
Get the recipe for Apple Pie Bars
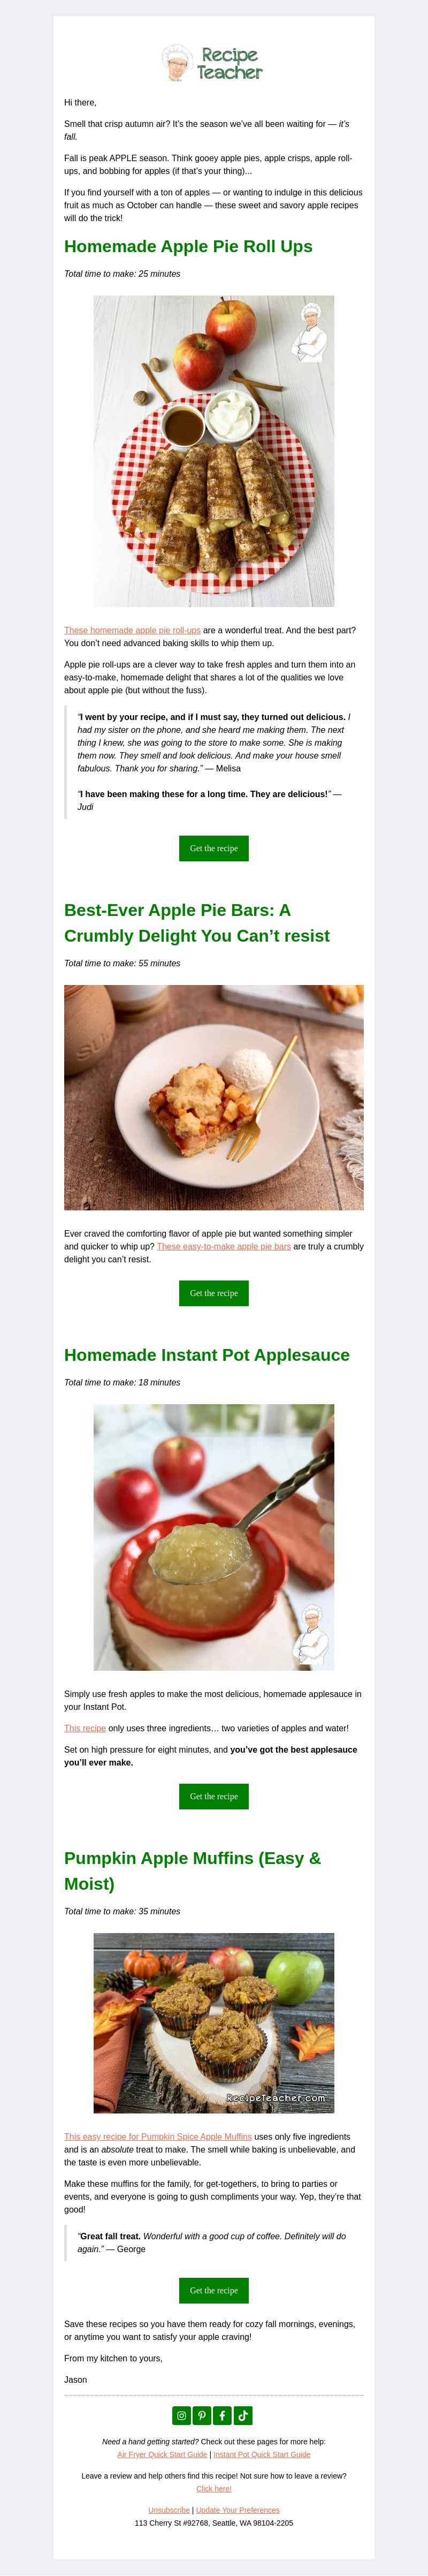pos(214,1293)
